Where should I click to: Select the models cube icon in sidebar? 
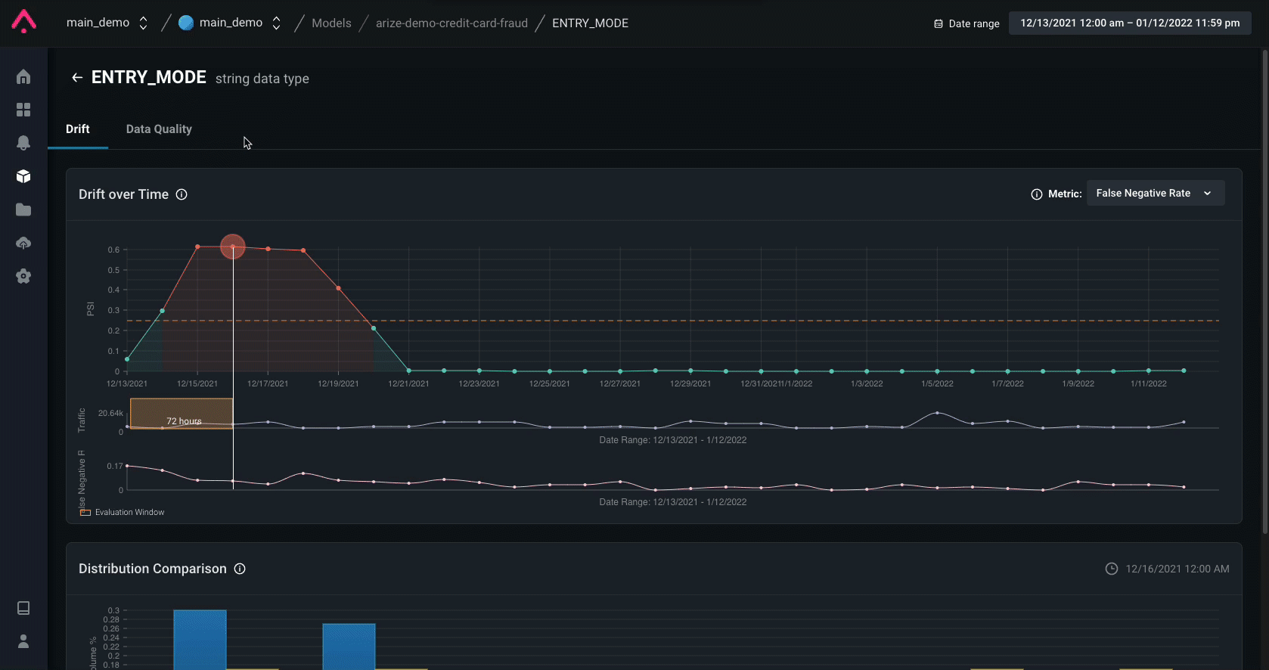pos(23,176)
